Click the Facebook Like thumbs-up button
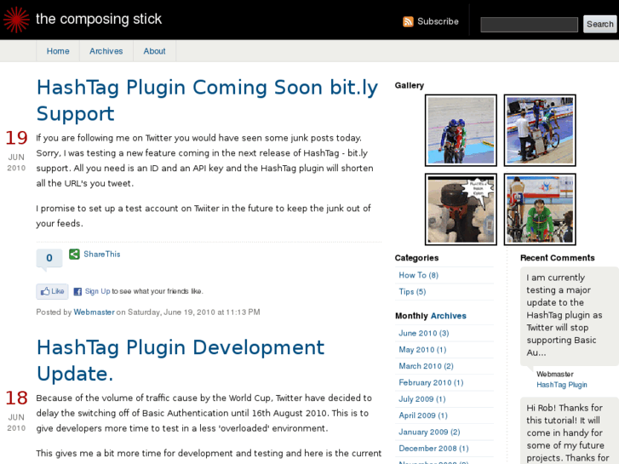 53,291
